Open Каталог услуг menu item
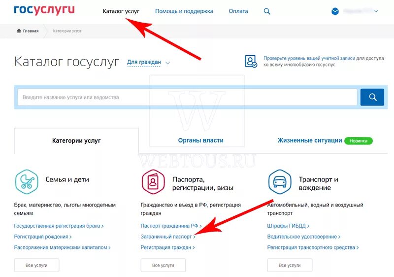The width and height of the screenshot is (394, 277). point(121,11)
